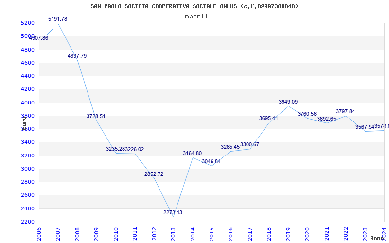Click the y-axis tick 2800
Screen dimensions: 389x243
[x=28, y=182]
